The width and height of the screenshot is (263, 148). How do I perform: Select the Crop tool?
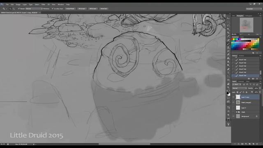click(228, 33)
